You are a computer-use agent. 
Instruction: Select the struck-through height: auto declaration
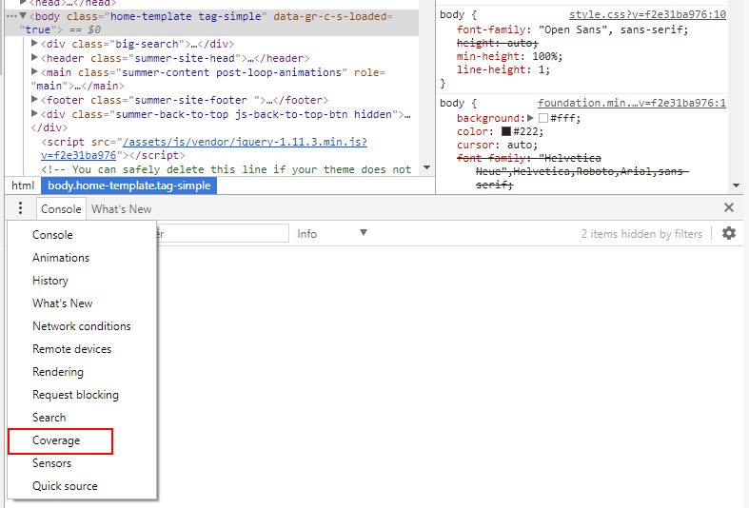pos(497,43)
